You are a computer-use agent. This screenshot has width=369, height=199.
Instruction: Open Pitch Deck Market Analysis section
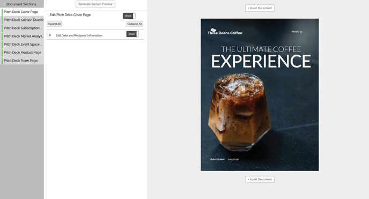[23, 36]
